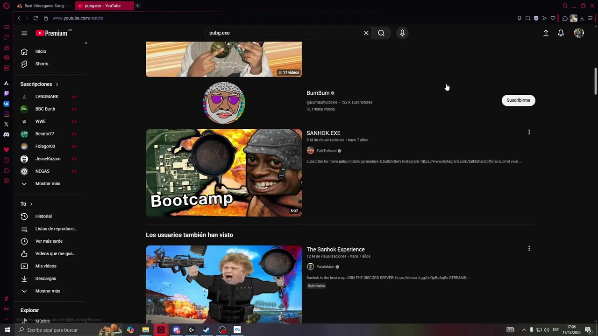Open Opera sidebar history clock
This screenshot has width=598, height=336.
pyautogui.click(x=7, y=160)
